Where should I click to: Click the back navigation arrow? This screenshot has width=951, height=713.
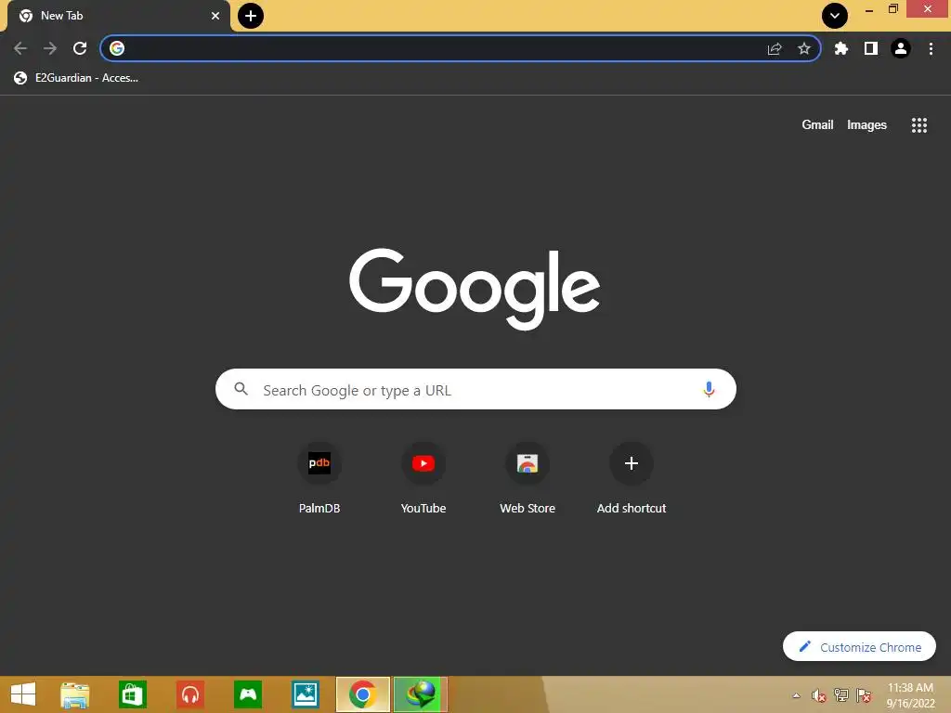click(x=20, y=48)
